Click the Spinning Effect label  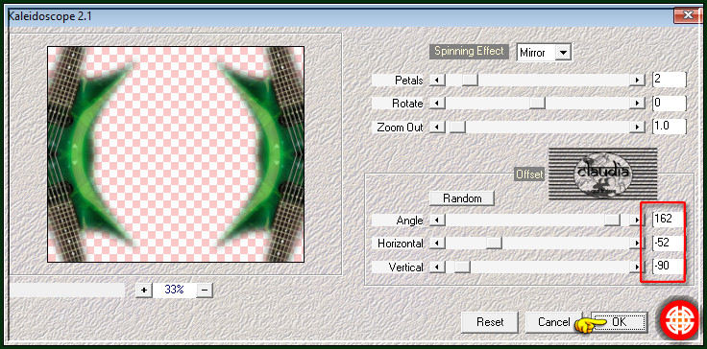click(469, 52)
